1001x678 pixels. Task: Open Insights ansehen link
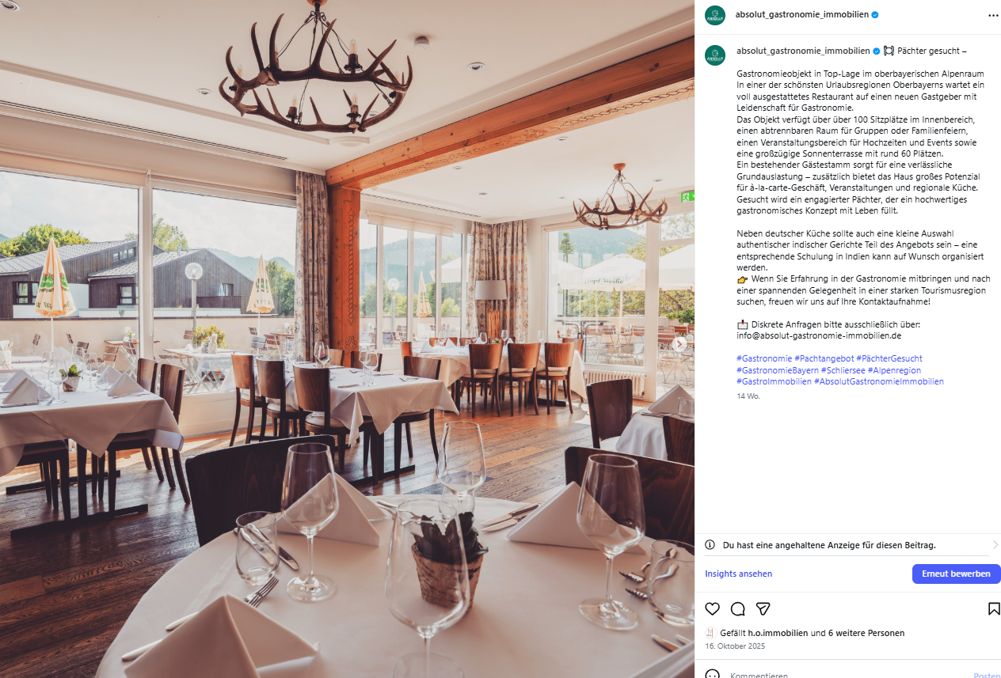(739, 574)
